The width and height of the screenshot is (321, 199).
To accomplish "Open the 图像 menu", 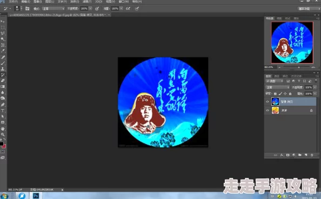I will tap(38, 2).
